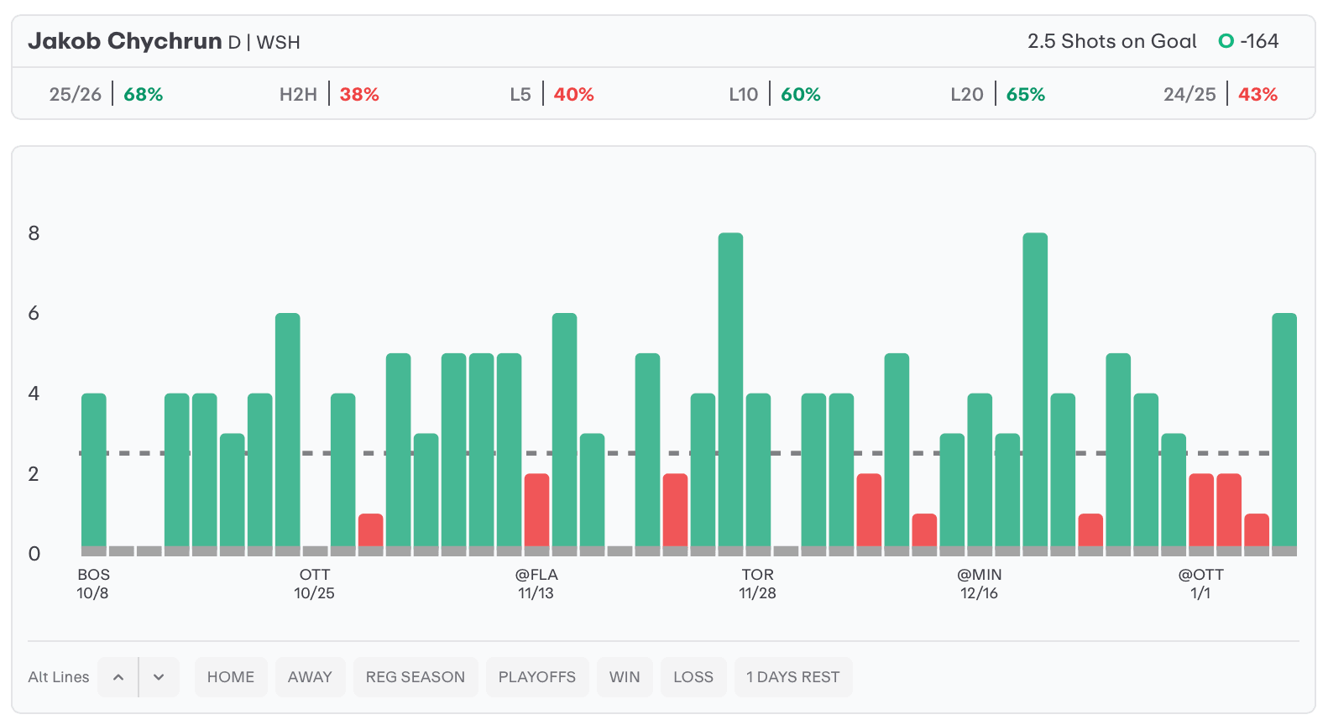Click the -164 odds value
Image resolution: width=1328 pixels, height=725 pixels.
coord(1259,41)
